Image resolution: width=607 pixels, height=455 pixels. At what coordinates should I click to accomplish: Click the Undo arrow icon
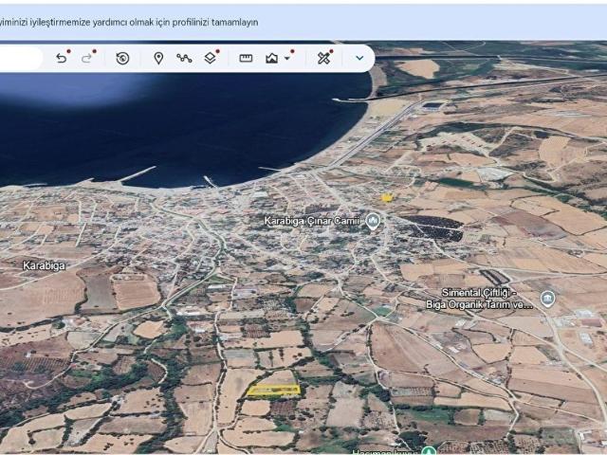point(62,59)
